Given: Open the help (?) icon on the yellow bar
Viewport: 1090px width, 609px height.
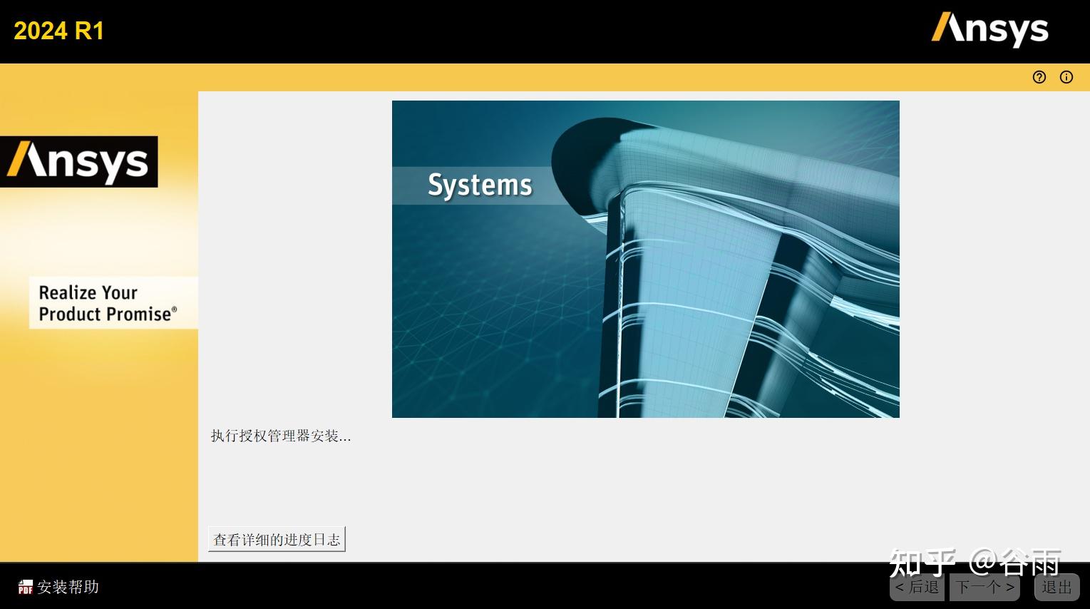Looking at the screenshot, I should 1039,77.
